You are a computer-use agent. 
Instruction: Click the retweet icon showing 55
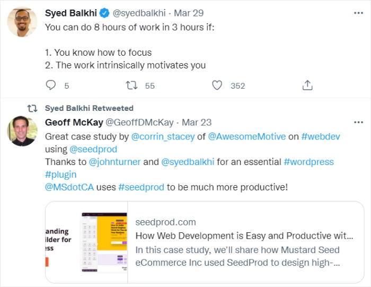131,85
